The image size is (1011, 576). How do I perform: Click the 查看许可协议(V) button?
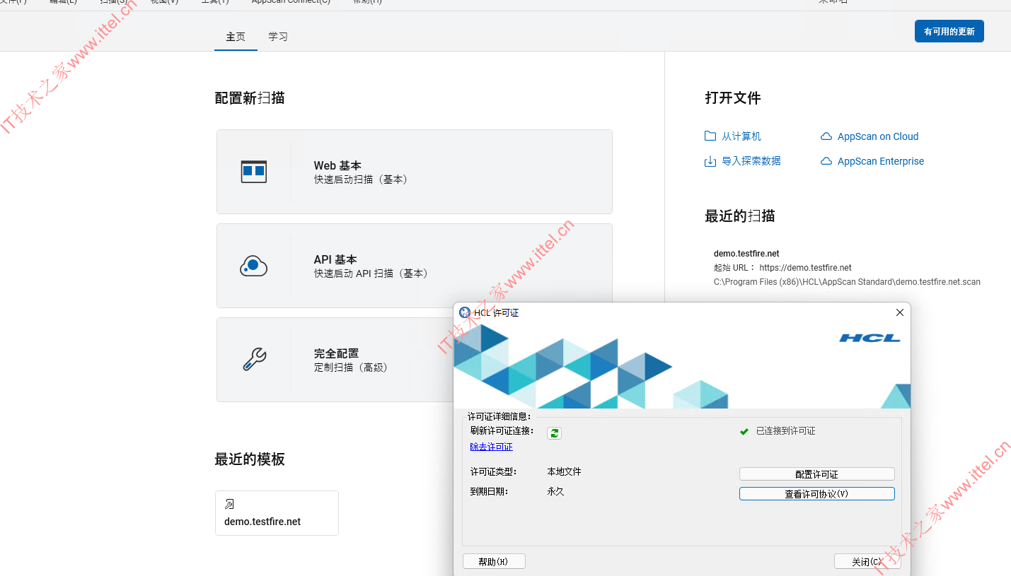pyautogui.click(x=817, y=494)
